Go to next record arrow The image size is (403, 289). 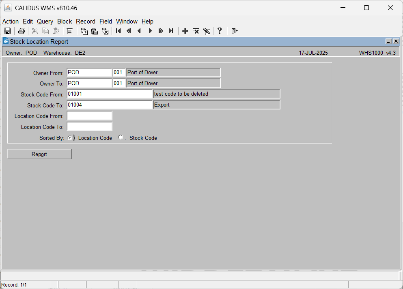[x=150, y=31]
